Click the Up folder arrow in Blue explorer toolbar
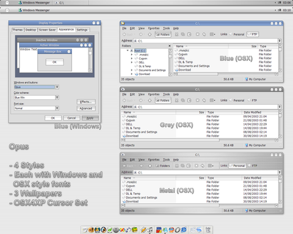This screenshot has height=234, width=293. pos(150,34)
